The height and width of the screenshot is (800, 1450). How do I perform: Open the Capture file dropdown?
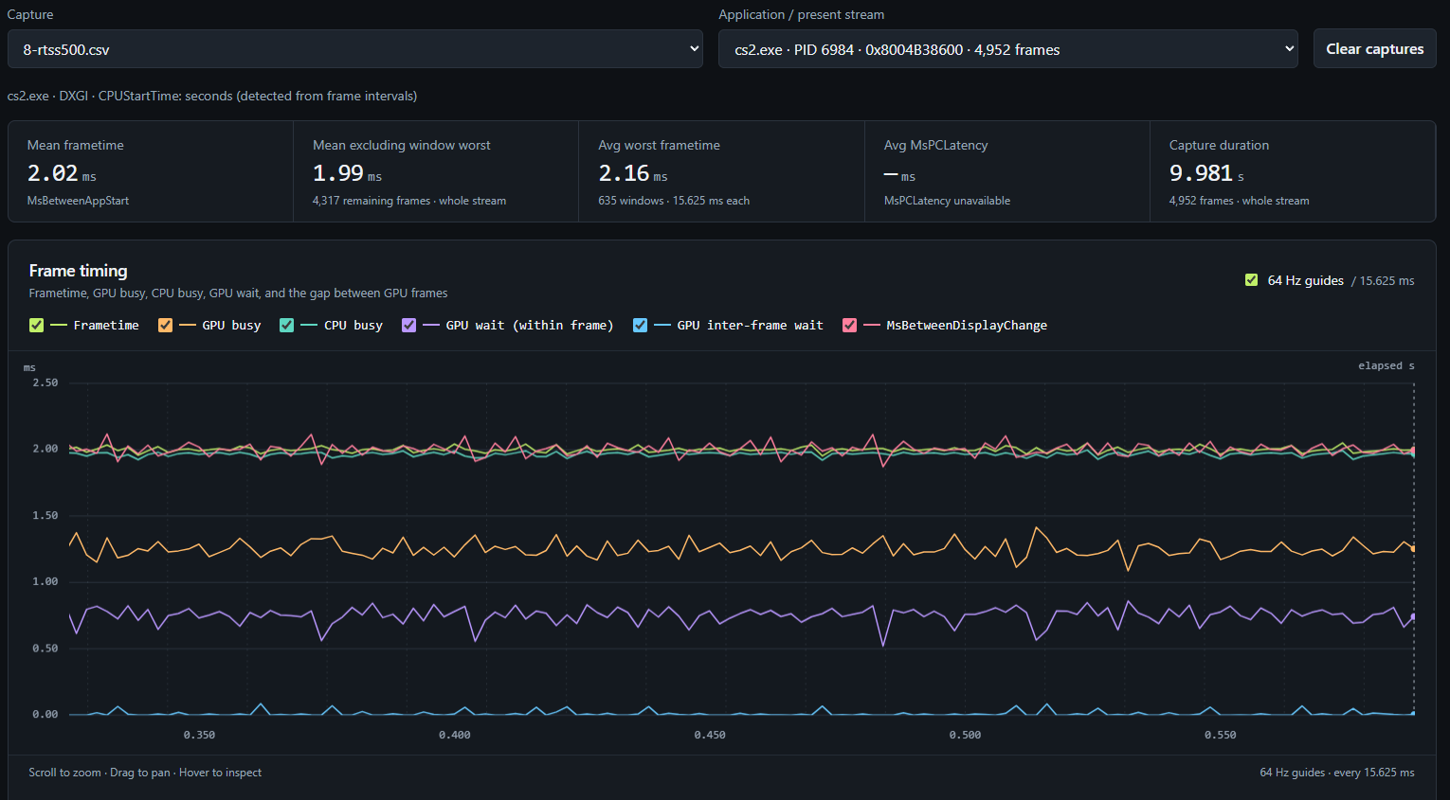[x=355, y=49]
